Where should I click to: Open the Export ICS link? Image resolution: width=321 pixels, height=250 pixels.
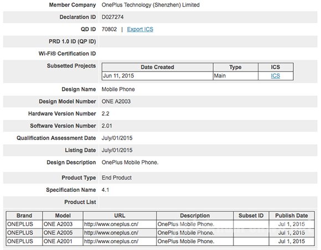(140, 29)
